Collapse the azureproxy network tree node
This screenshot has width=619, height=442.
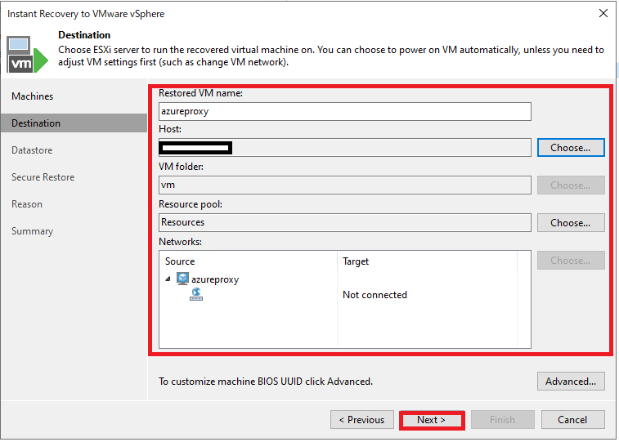(168, 279)
